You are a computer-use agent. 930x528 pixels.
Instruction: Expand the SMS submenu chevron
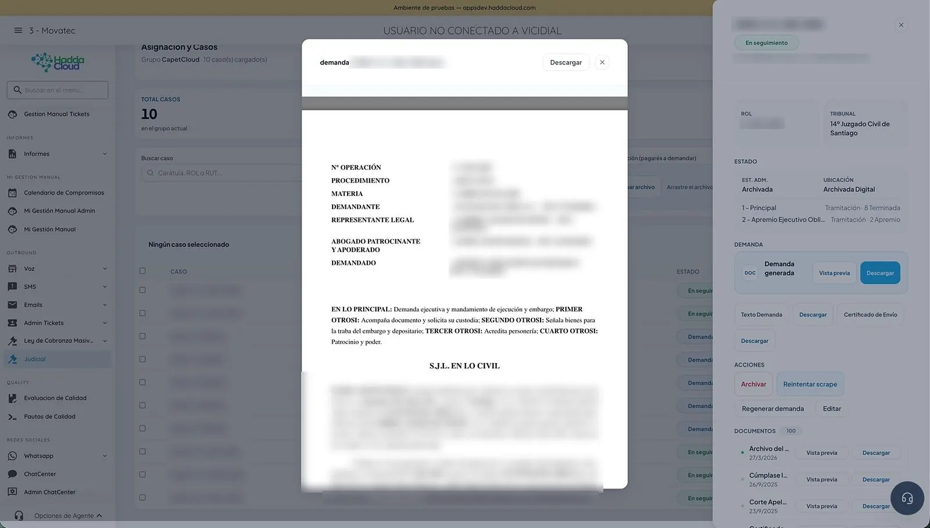(x=105, y=287)
